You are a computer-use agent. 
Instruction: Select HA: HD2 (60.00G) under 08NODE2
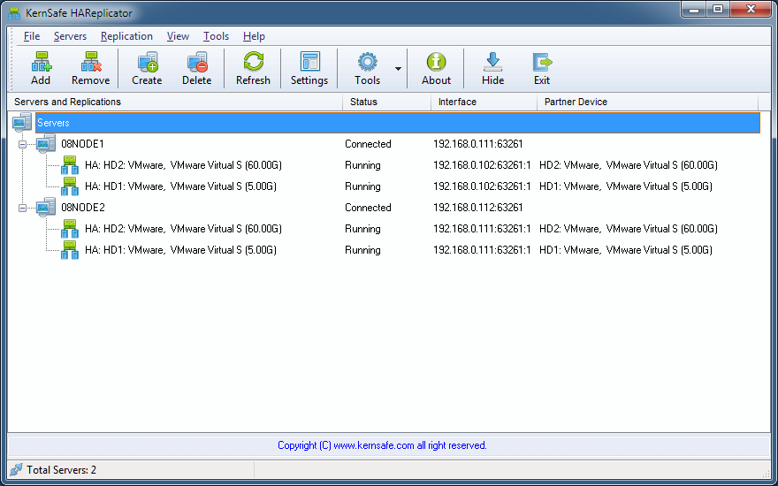pos(183,229)
